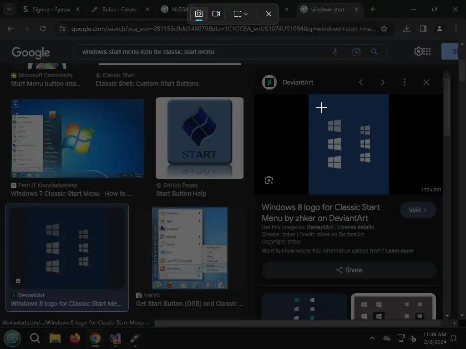The width and height of the screenshot is (466, 349).
Task: Start voice search with microphone
Action: (335, 52)
